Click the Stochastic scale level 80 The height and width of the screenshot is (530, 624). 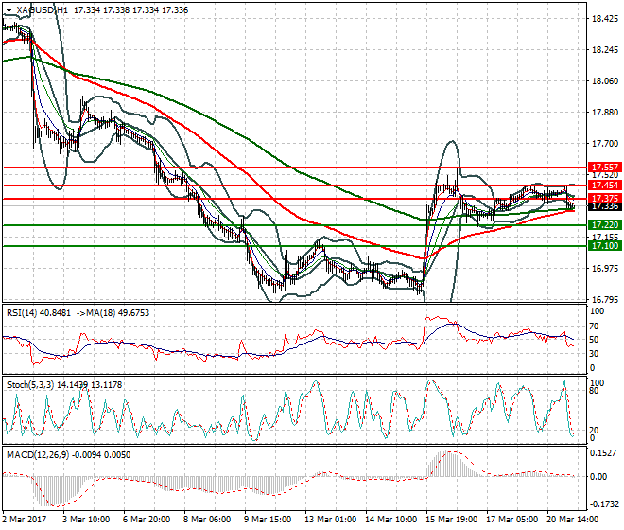[x=594, y=391]
